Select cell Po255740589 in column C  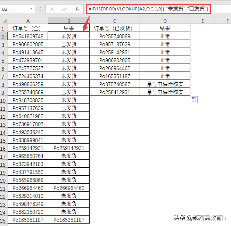[115, 36]
